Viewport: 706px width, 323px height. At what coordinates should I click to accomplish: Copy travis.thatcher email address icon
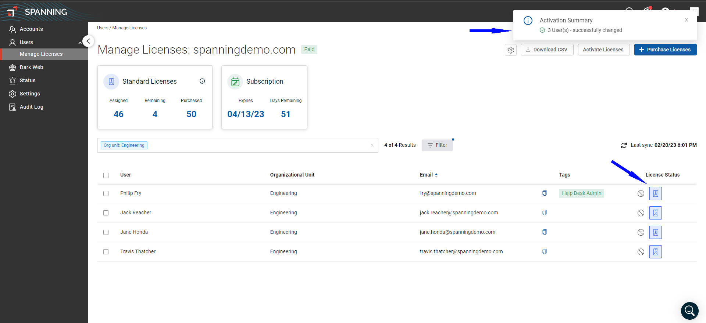point(545,251)
